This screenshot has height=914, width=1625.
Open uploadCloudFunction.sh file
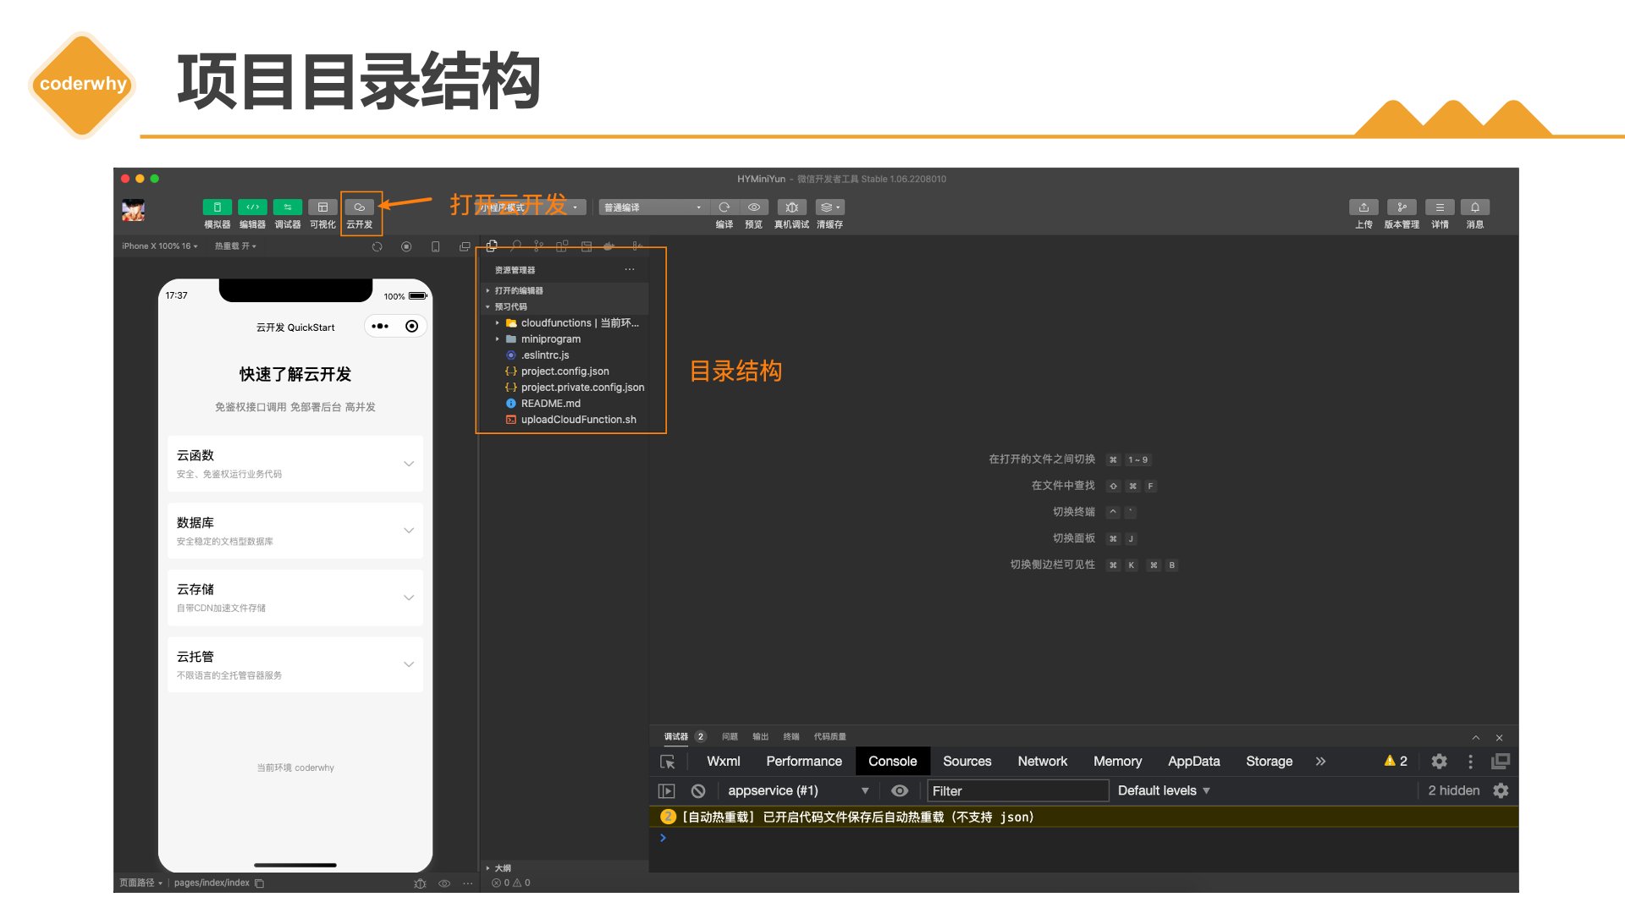click(565, 419)
